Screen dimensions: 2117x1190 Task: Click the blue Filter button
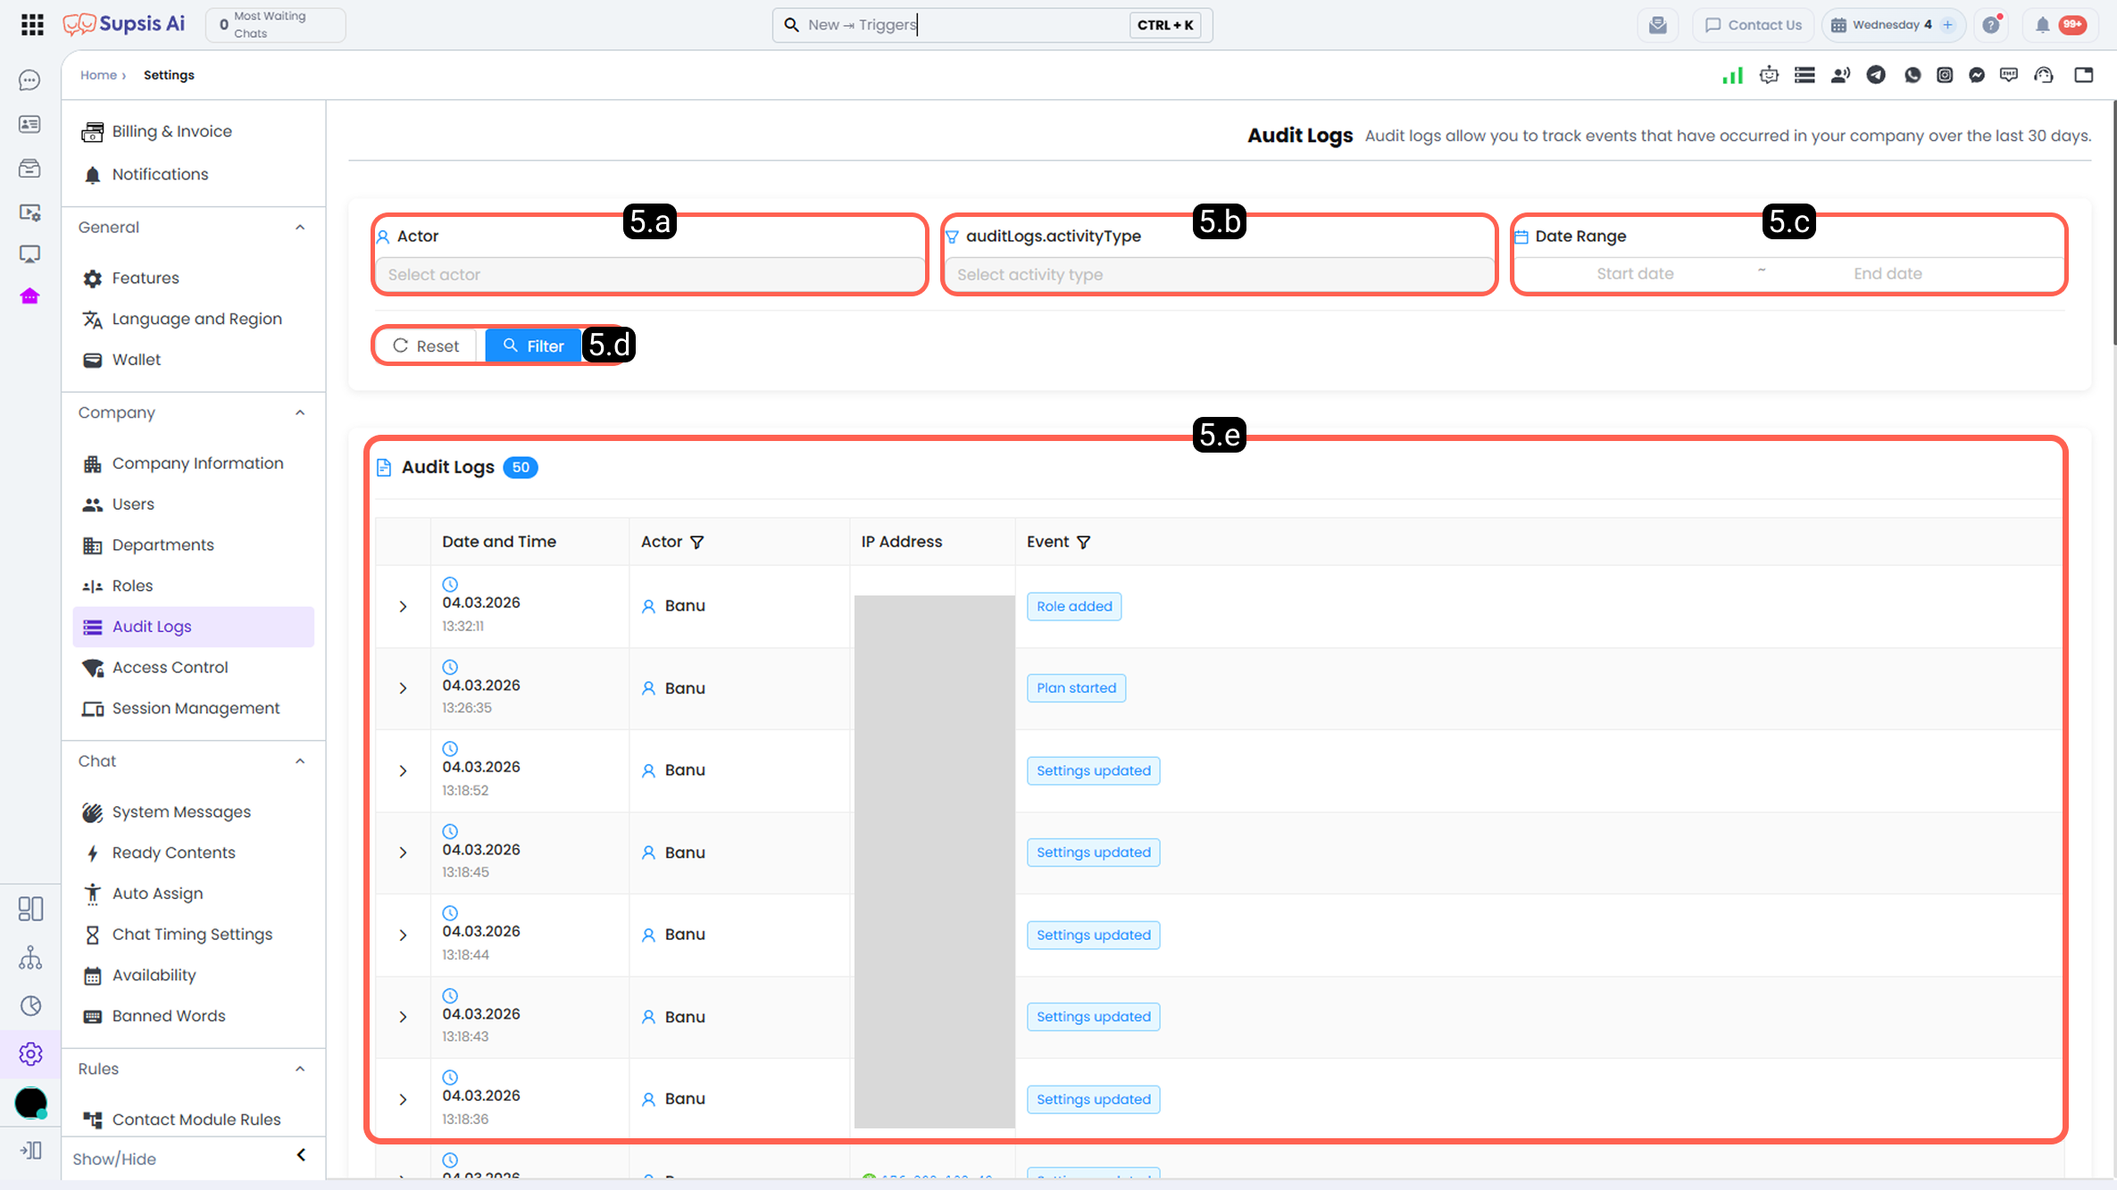coord(533,346)
